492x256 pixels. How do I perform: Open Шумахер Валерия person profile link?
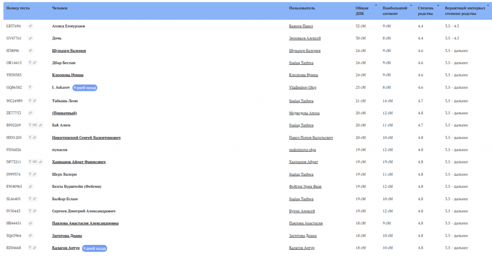[x=69, y=50]
